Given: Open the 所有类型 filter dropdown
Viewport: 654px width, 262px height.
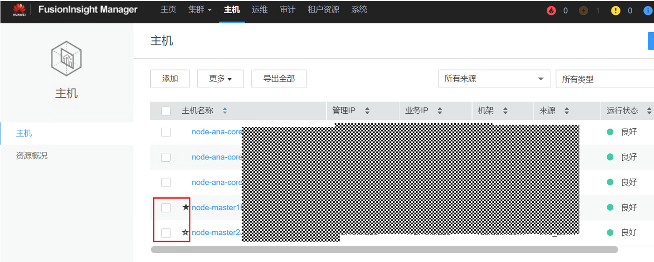Looking at the screenshot, I should tap(605, 79).
